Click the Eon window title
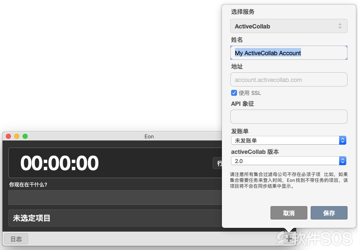This screenshot has height=250, width=358. 149,136
